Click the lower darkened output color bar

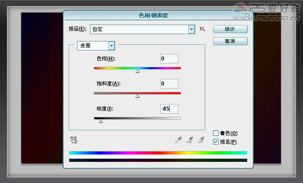point(158,160)
